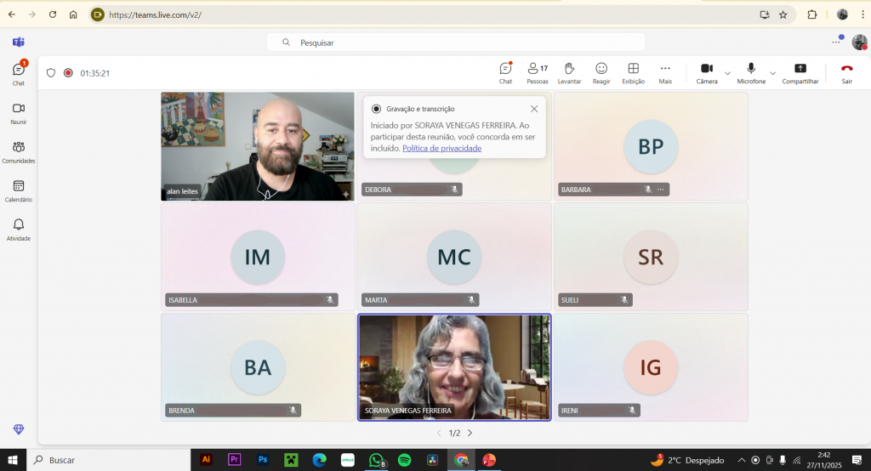This screenshot has width=871, height=471.
Task: Go to next page of participants
Action: (x=470, y=433)
